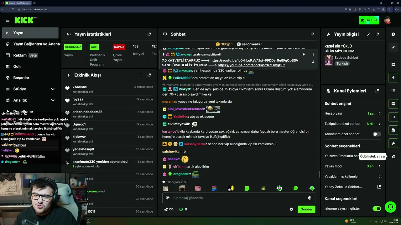Click the green headphones emote with pink glasses
This screenshot has width=401, height=225.
tap(279, 188)
